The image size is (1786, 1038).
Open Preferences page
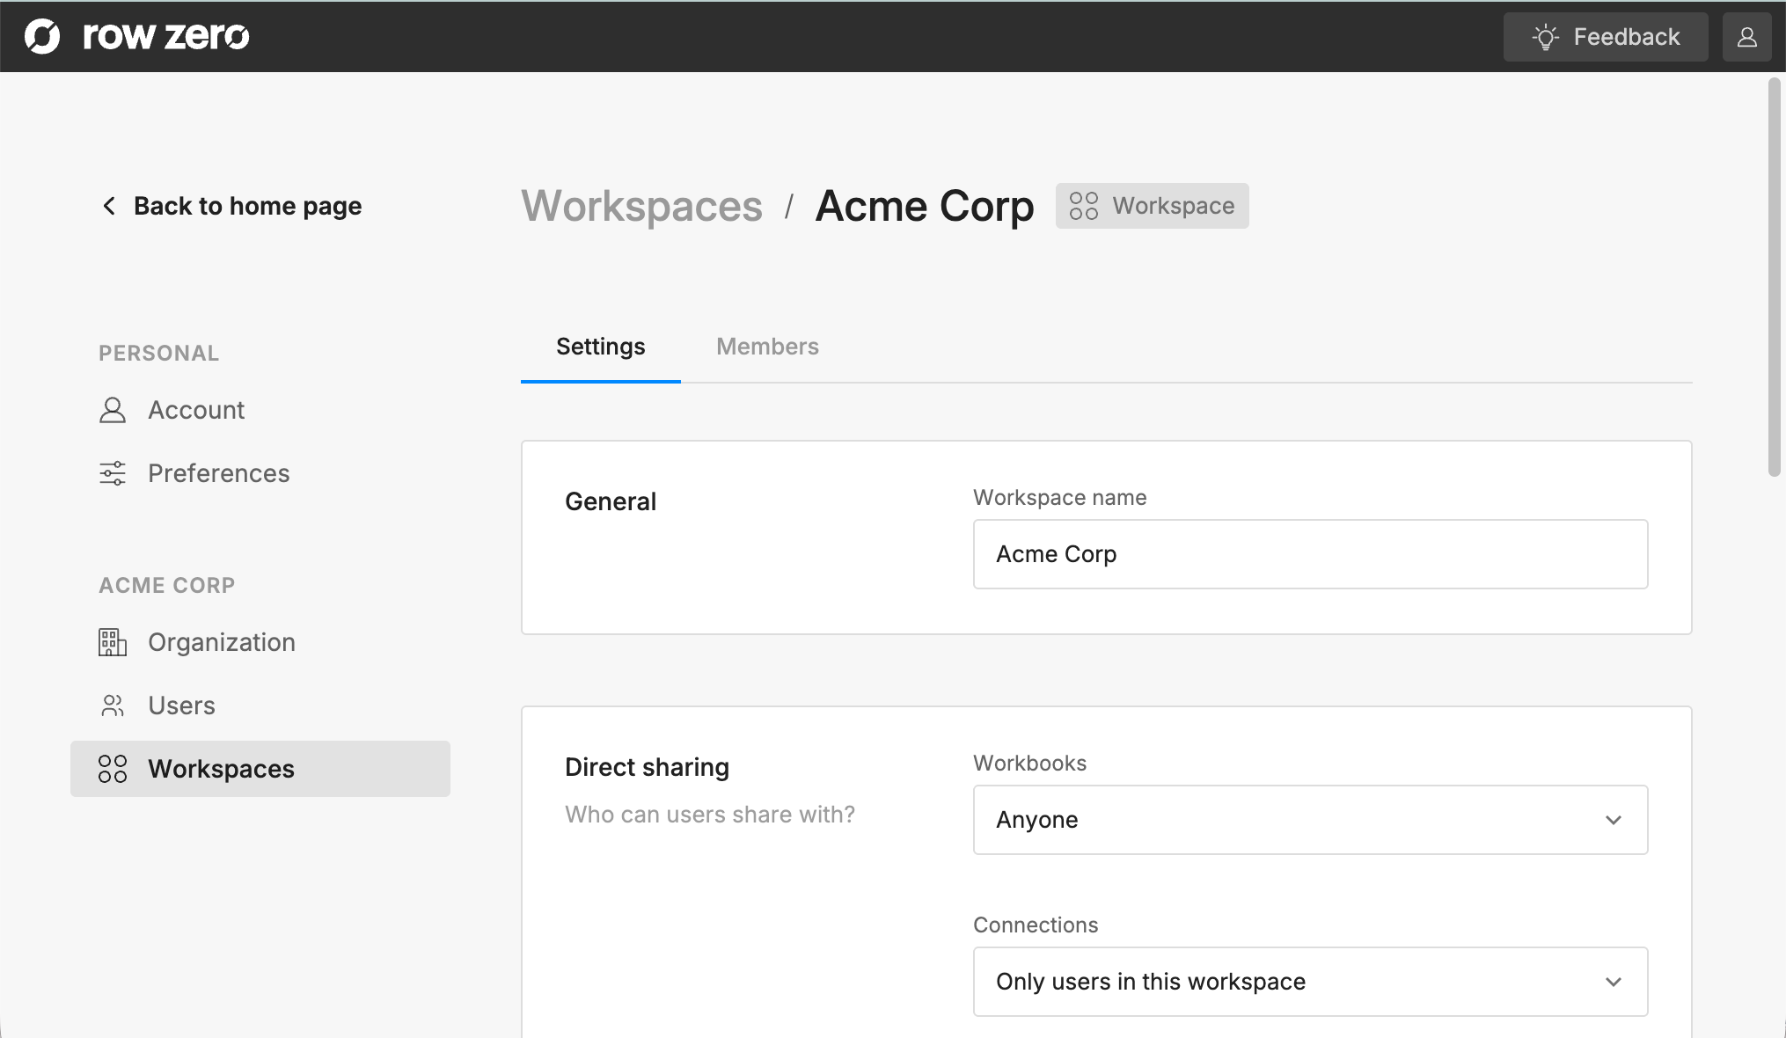click(218, 473)
